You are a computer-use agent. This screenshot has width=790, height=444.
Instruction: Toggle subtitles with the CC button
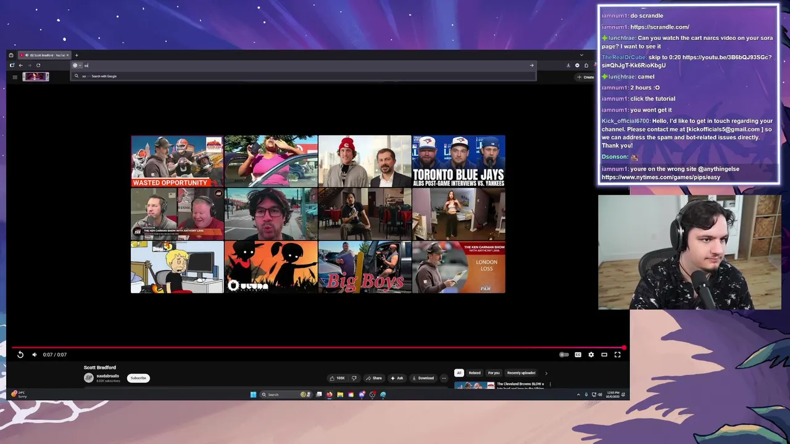pos(578,355)
